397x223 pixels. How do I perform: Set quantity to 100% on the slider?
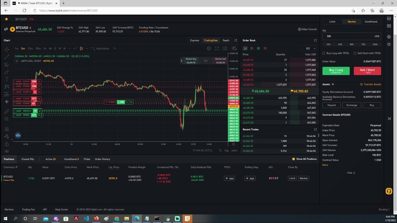pyautogui.click(x=375, y=44)
